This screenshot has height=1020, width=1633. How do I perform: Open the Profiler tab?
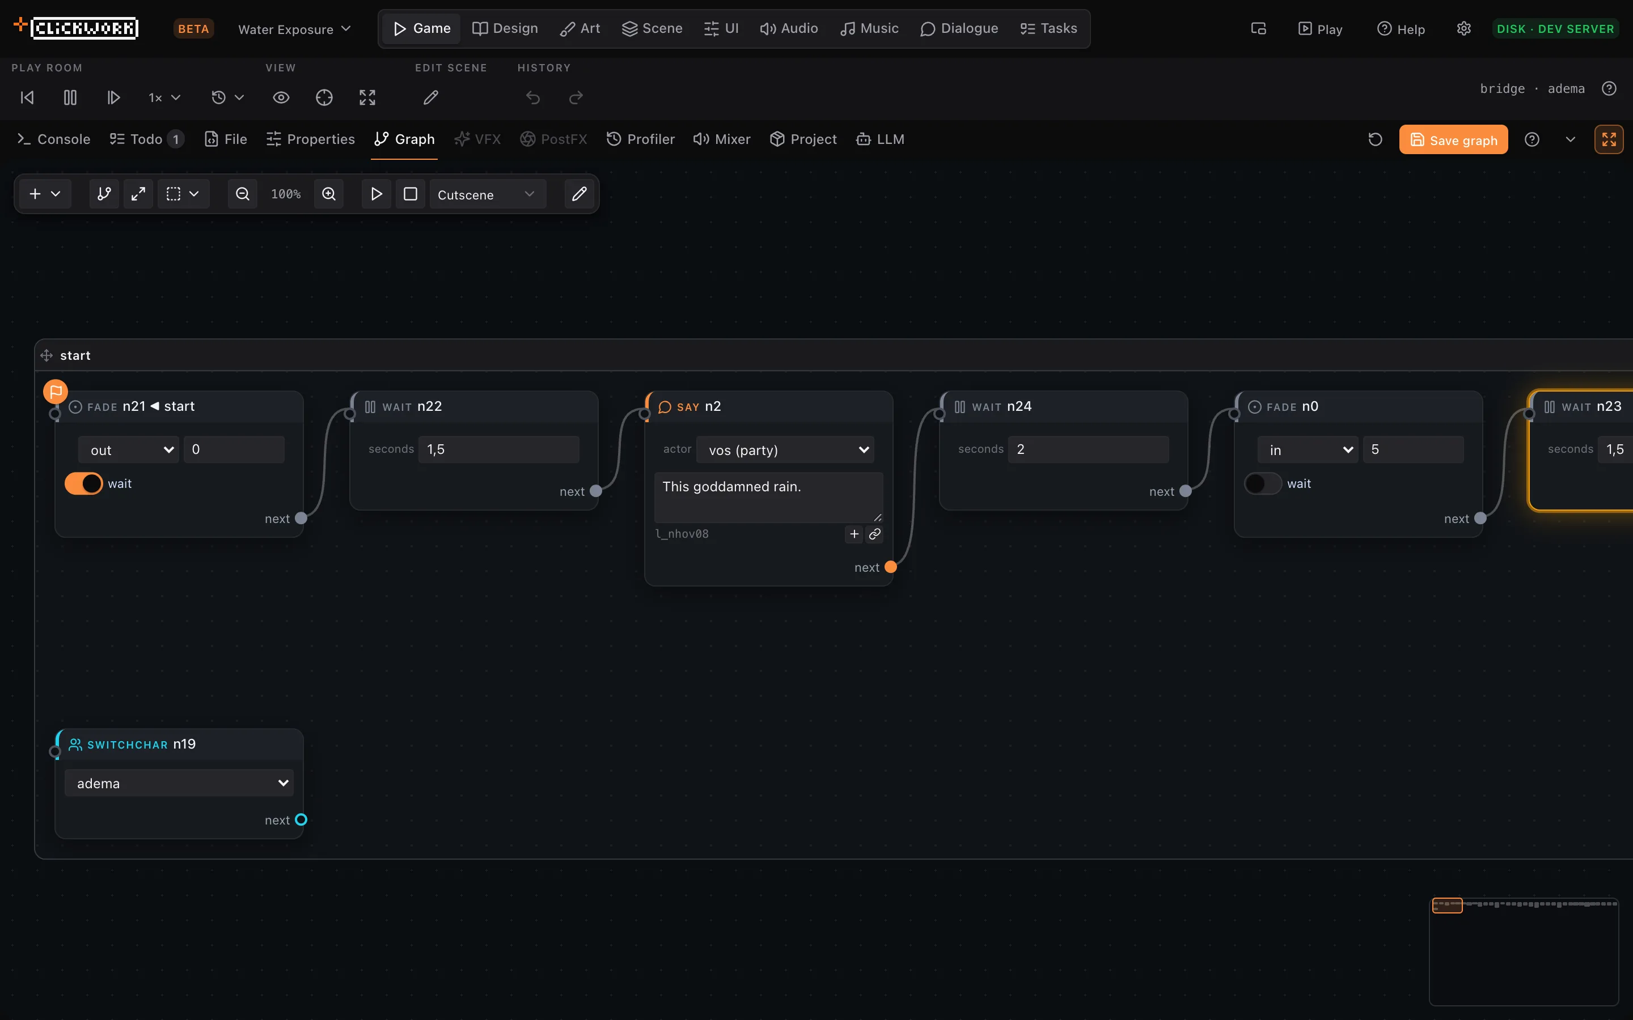pyautogui.click(x=640, y=139)
